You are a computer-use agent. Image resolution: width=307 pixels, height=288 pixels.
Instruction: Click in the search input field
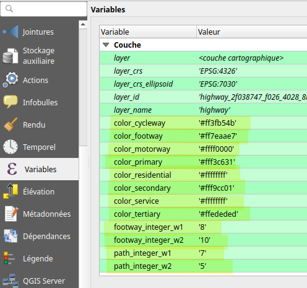click(x=43, y=9)
